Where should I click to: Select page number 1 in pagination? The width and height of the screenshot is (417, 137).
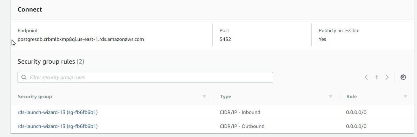pos(377,77)
